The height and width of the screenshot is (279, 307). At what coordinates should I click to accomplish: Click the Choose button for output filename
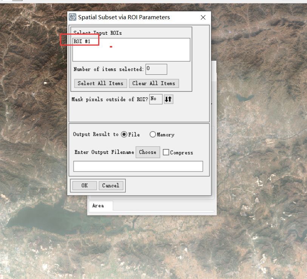[148, 152]
